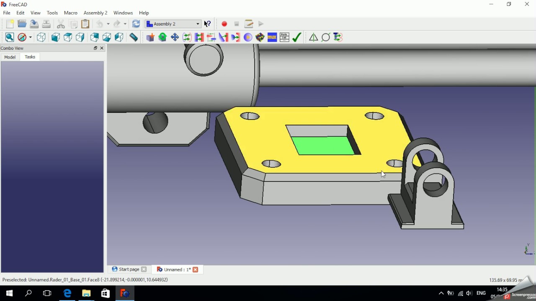Close the Unnamed : 1* document tab
This screenshot has width=536, height=301.
pyautogui.click(x=195, y=270)
